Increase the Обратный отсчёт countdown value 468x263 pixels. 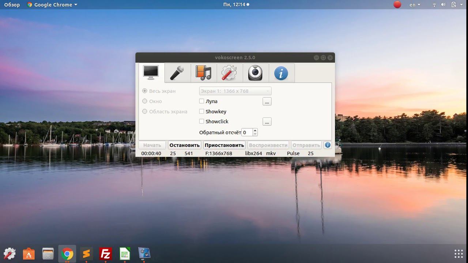tap(255, 130)
